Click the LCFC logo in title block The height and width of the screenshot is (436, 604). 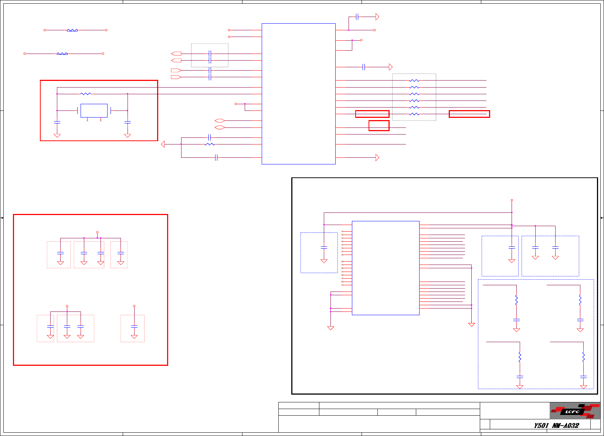575,411
